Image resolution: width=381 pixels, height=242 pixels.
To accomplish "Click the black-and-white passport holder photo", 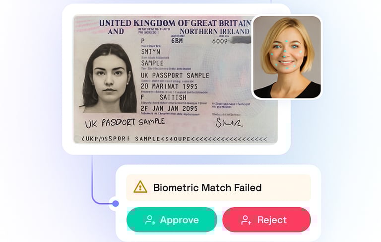I will (x=109, y=78).
